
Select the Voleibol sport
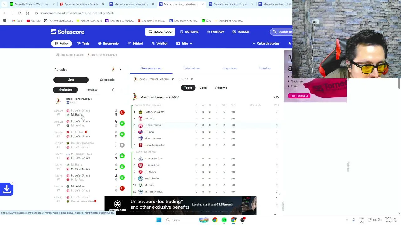coord(159,43)
